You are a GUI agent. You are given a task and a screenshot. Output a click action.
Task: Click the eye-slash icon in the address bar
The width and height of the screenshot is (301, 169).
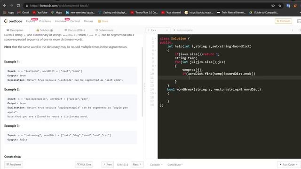coord(273,6)
